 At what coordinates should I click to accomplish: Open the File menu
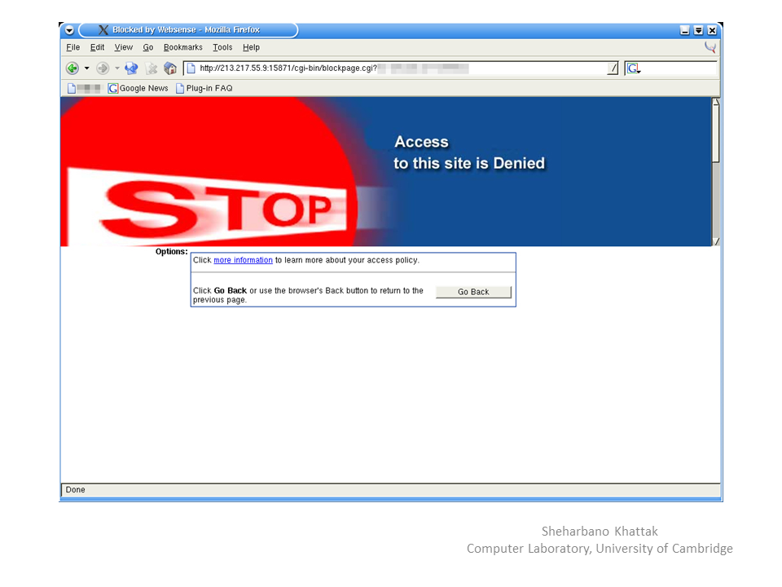72,47
